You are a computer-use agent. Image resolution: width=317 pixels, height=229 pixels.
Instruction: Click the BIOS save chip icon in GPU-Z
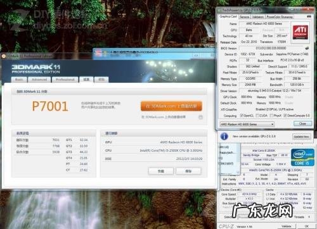click(307, 48)
